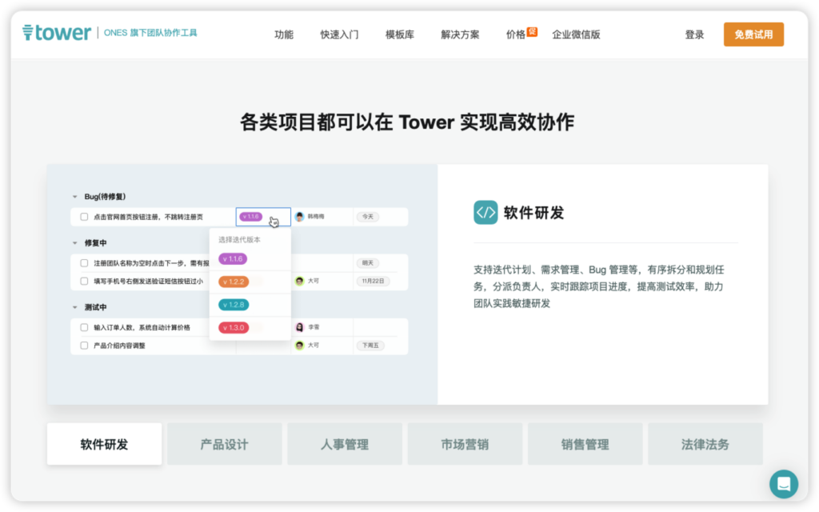Click the 软件研发 panel heading

[533, 213]
